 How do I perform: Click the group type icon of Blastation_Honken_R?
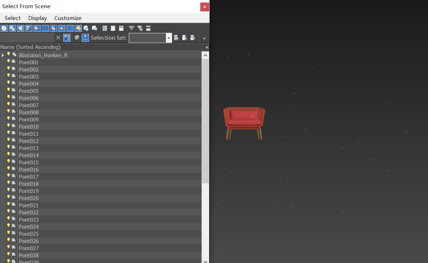(14, 55)
